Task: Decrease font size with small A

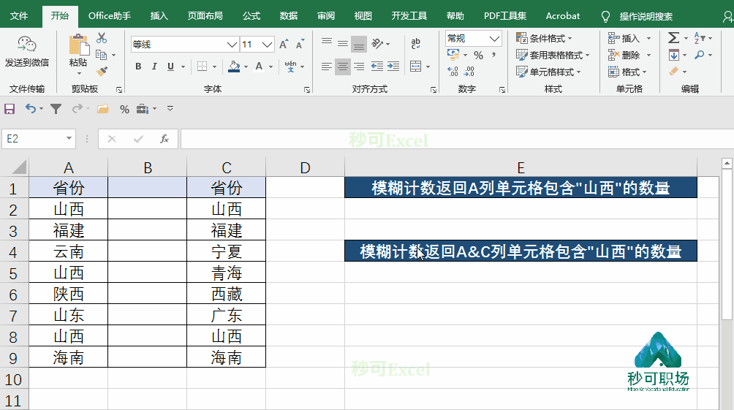Action: click(300, 45)
